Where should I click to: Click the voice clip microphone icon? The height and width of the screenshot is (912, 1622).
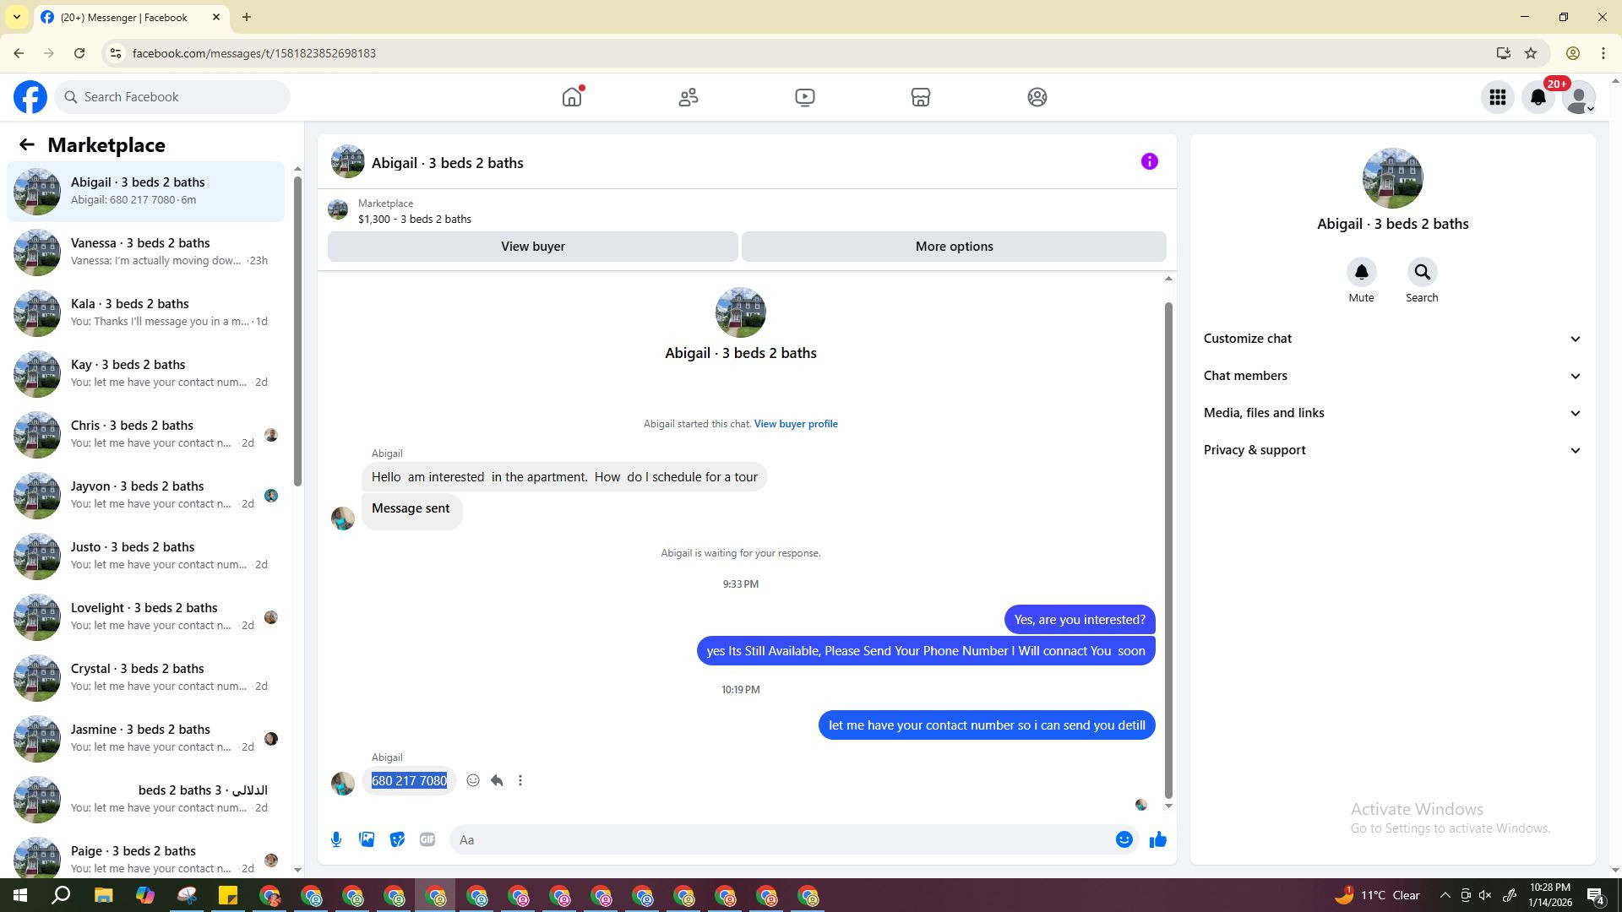336,839
